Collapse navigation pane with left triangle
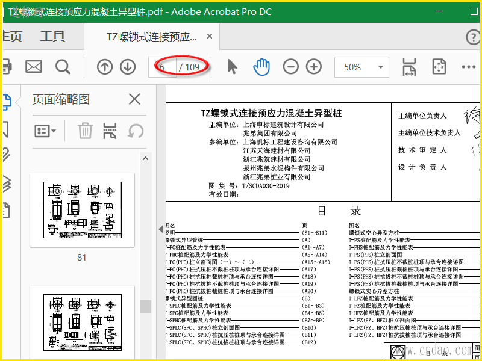 tap(161, 229)
